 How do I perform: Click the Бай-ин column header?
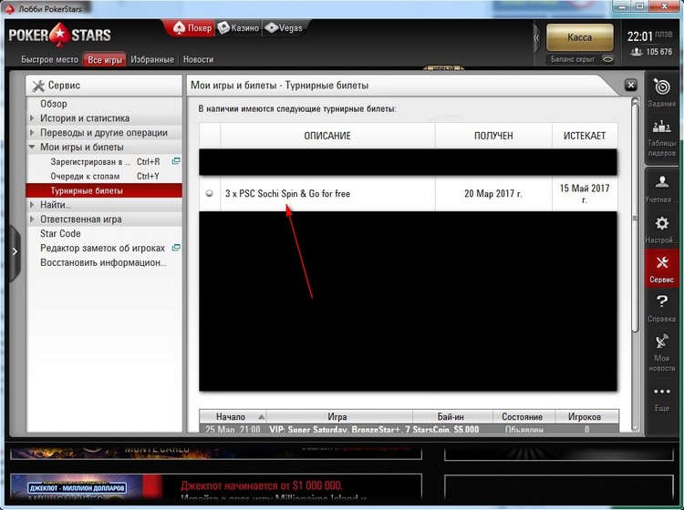tap(451, 417)
